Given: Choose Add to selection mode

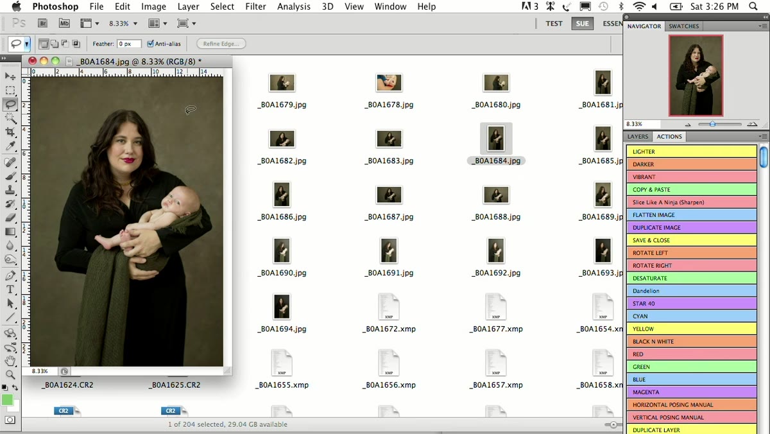Looking at the screenshot, I should [x=54, y=44].
